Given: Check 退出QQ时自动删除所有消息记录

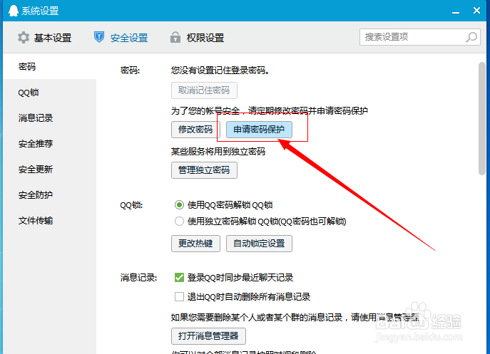Looking at the screenshot, I should pyautogui.click(x=179, y=296).
